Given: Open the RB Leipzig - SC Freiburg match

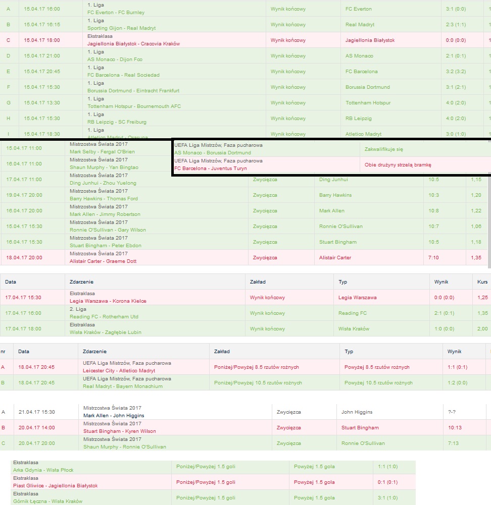Looking at the screenshot, I should pos(117,122).
